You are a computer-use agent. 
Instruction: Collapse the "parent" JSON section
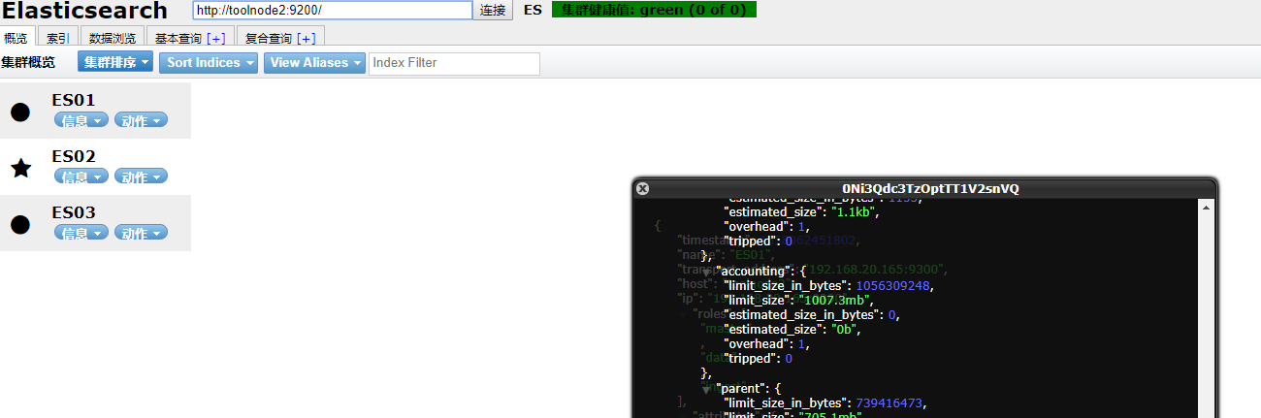(x=706, y=390)
